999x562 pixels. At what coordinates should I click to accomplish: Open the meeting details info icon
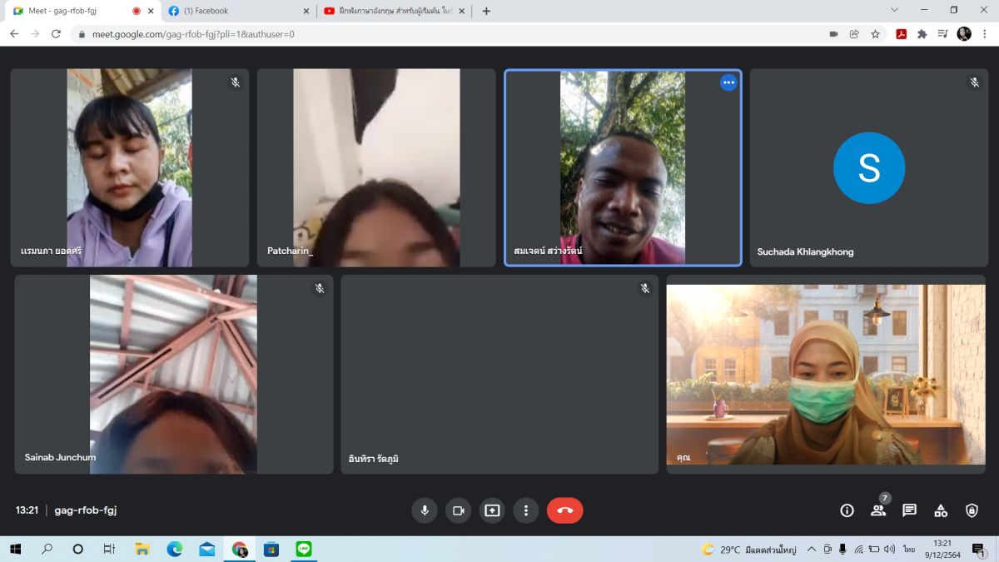pos(847,510)
